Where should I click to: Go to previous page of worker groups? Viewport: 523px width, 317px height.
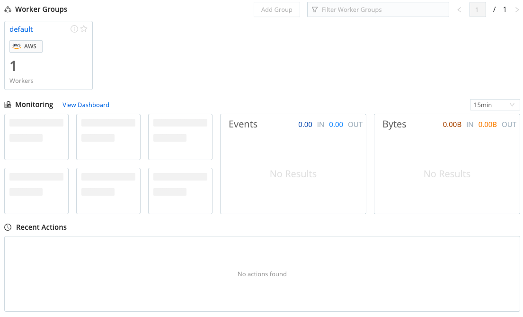click(x=459, y=9)
